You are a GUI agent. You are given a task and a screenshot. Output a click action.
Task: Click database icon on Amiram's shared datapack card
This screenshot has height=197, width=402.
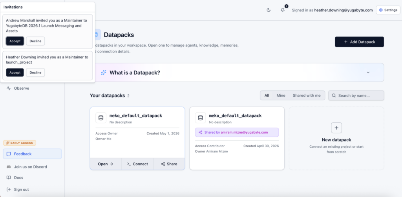click(x=201, y=118)
